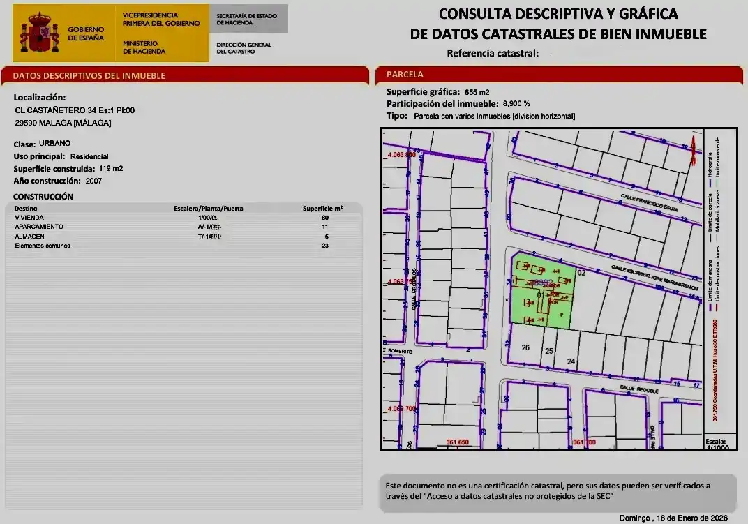
Task: Select the 'VIVIENDA' row in the construction table
Action: coord(184,218)
